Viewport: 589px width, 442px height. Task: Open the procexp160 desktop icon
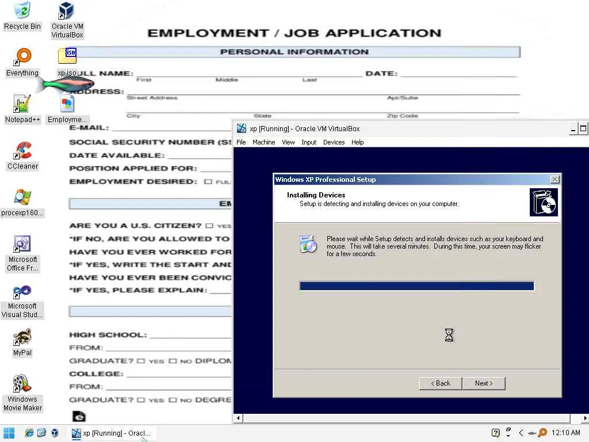coord(22,202)
